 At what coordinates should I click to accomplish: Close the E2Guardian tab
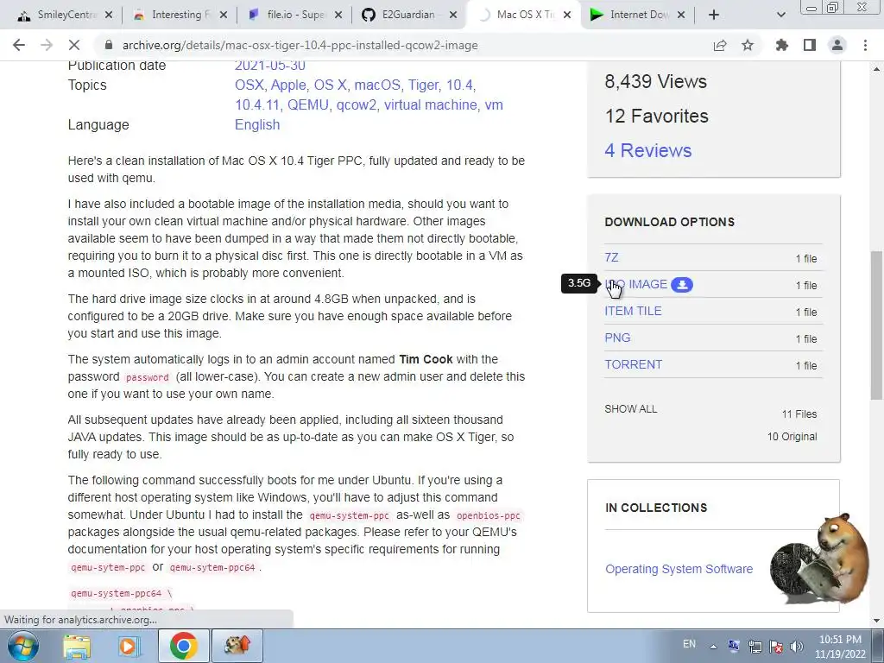[453, 15]
